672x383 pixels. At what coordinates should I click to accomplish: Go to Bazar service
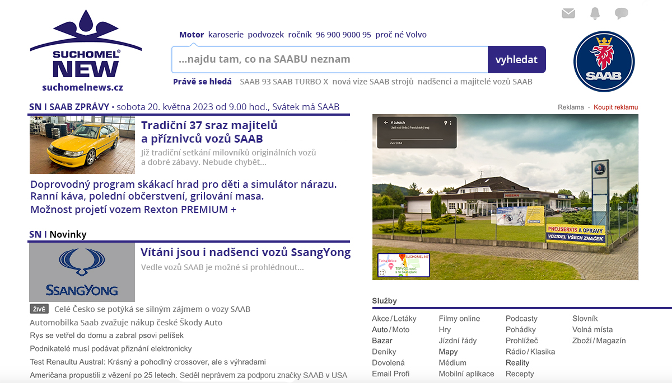[382, 341]
